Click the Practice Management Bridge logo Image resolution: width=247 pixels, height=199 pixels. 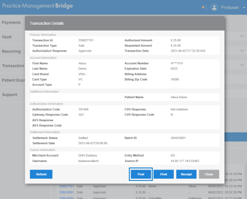point(38,6)
